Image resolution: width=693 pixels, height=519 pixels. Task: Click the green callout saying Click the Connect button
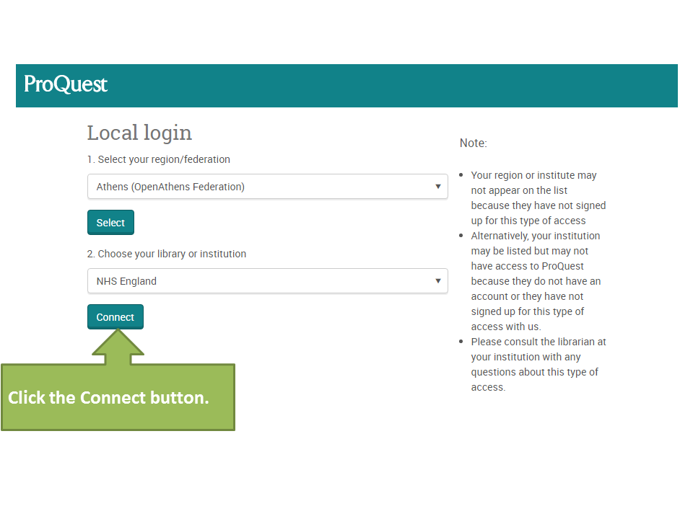click(118, 397)
